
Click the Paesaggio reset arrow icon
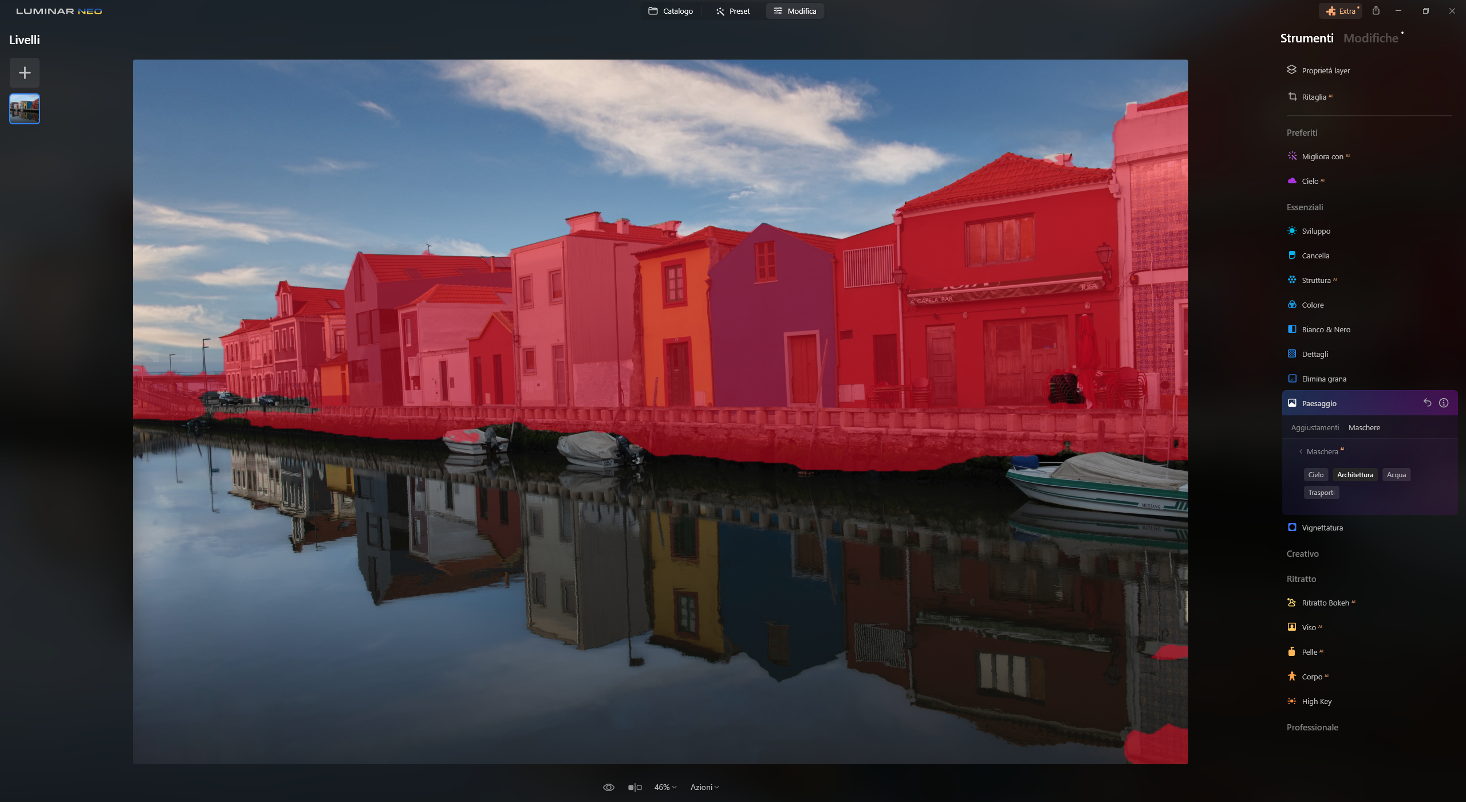coord(1427,403)
